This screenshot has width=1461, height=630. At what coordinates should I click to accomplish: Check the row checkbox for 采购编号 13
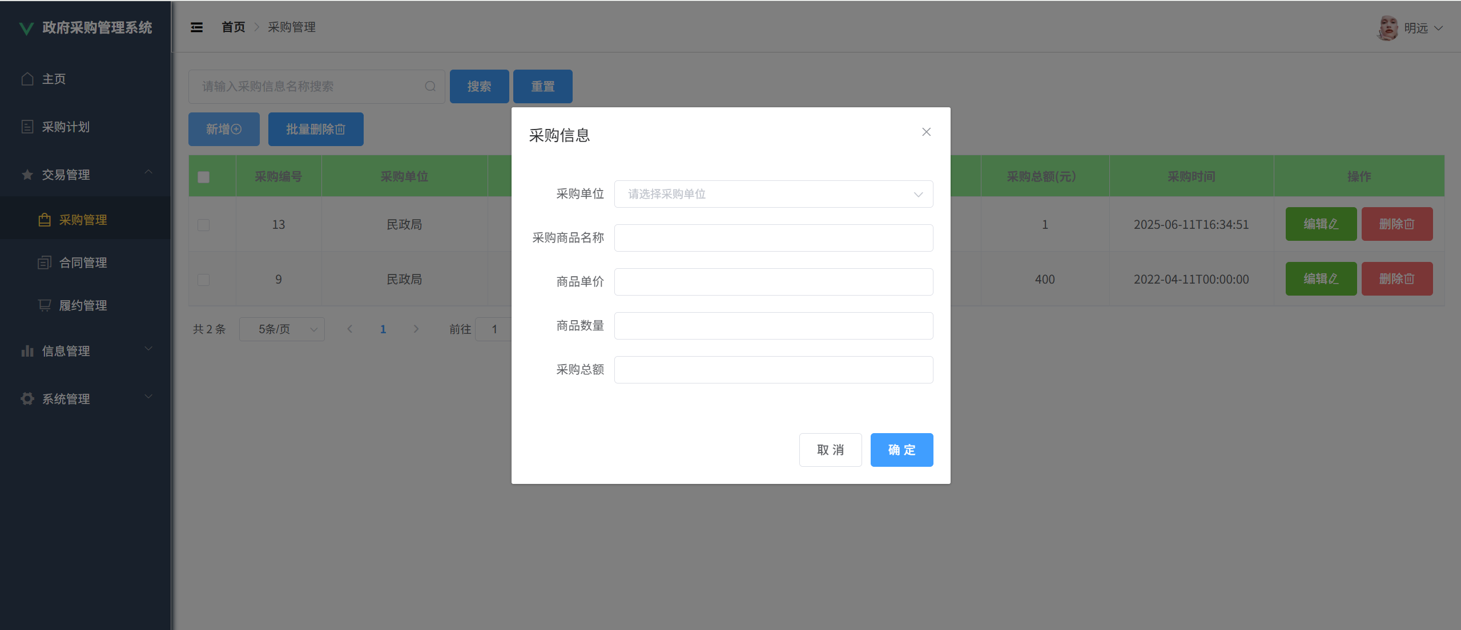tap(204, 225)
